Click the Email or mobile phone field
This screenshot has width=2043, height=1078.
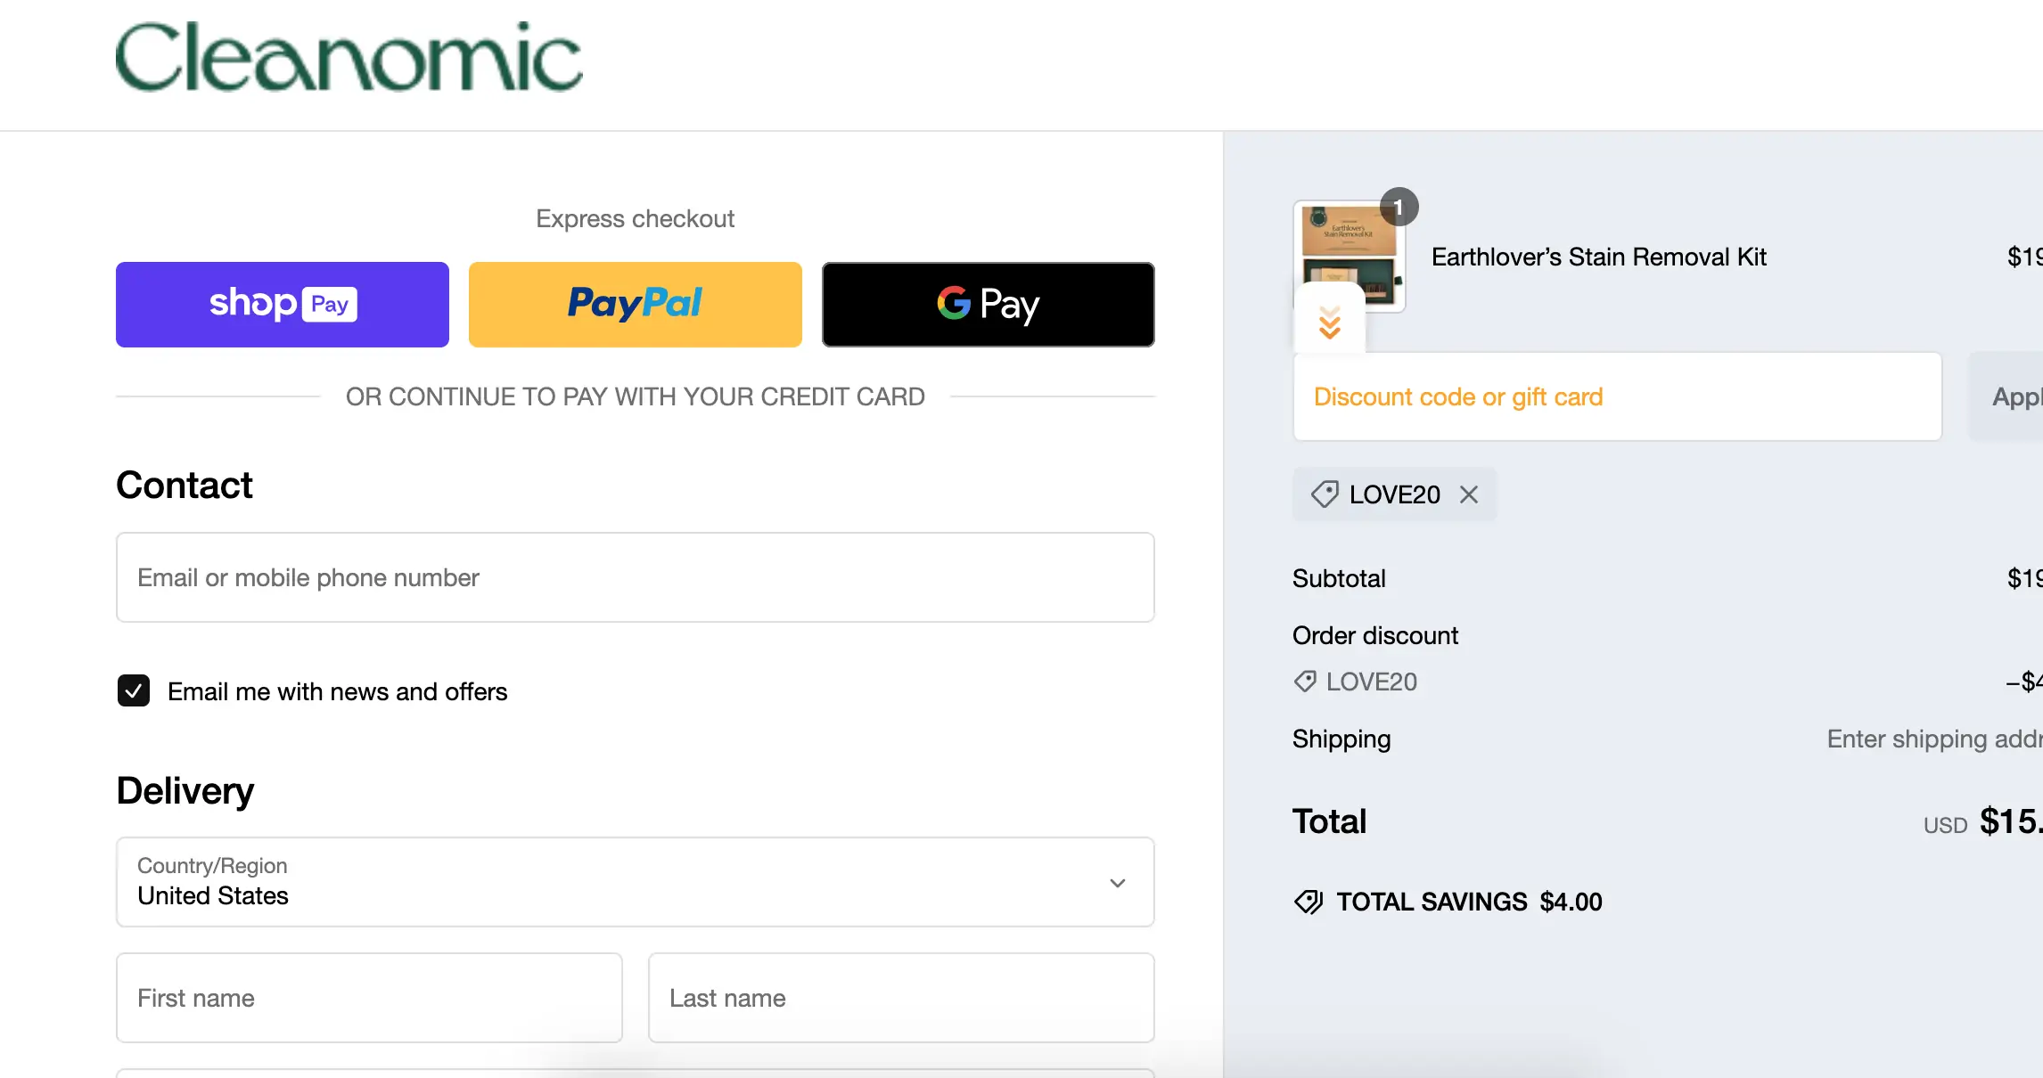635,577
